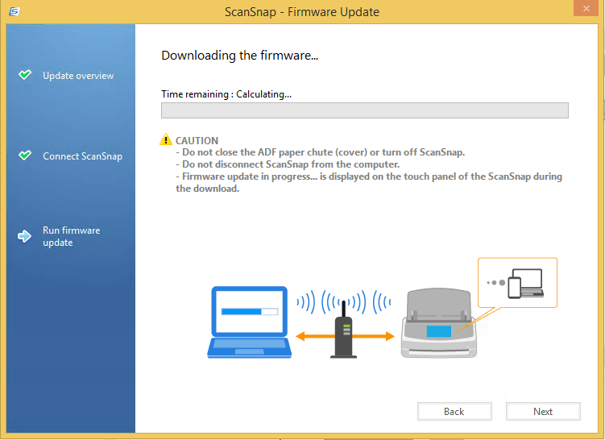Select the Update overview step
Image resolution: width=605 pixels, height=440 pixels.
78,76
